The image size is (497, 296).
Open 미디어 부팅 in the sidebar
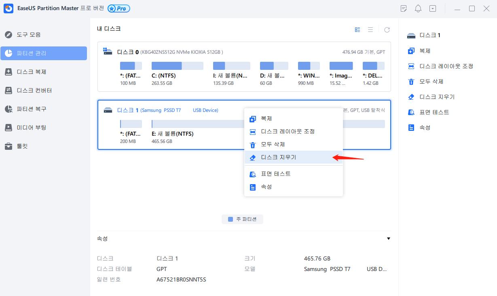[x=44, y=128]
